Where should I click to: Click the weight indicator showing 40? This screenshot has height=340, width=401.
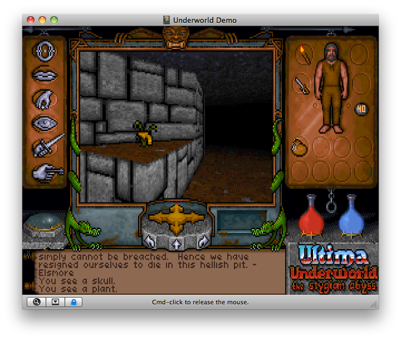pos(361,110)
